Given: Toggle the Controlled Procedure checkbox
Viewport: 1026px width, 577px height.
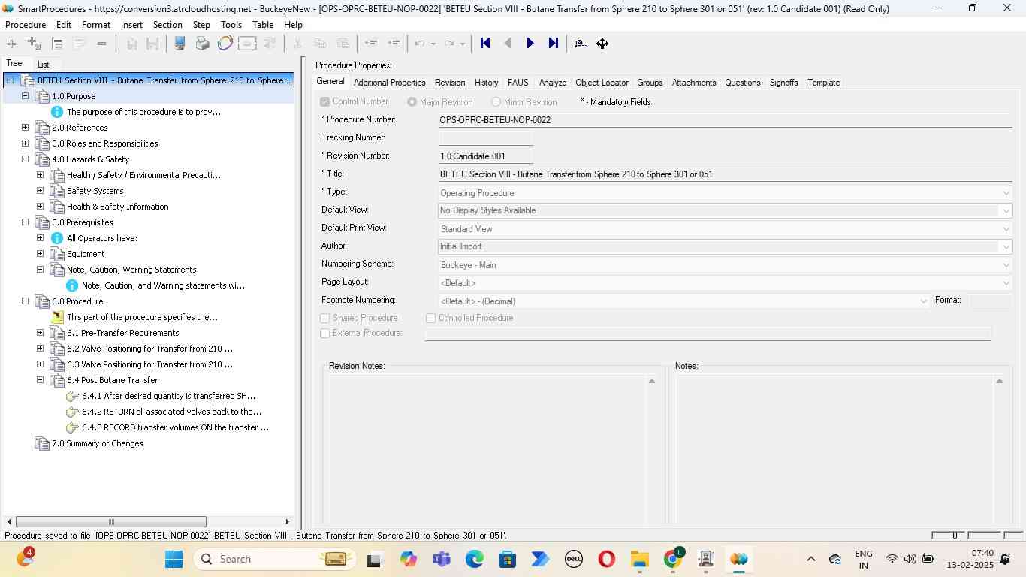Looking at the screenshot, I should pyautogui.click(x=431, y=318).
